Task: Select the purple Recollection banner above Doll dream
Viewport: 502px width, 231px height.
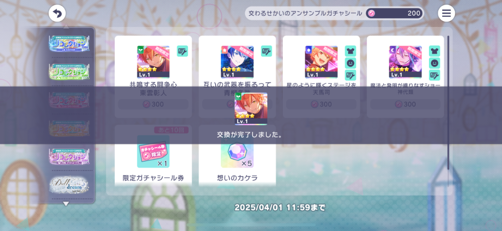Action: 69,156
